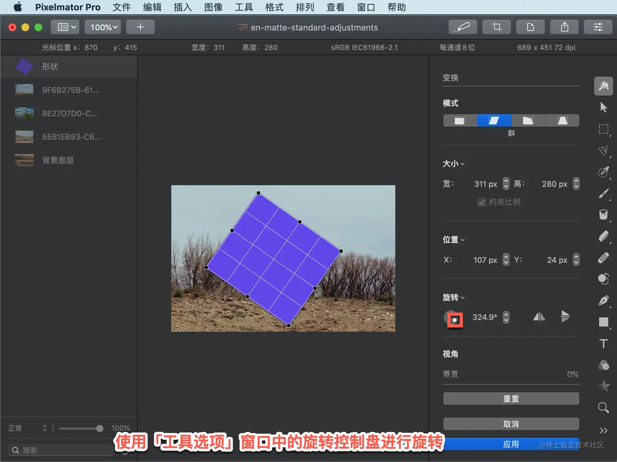Select the Eraser tool
The width and height of the screenshot is (617, 462).
[x=604, y=236]
